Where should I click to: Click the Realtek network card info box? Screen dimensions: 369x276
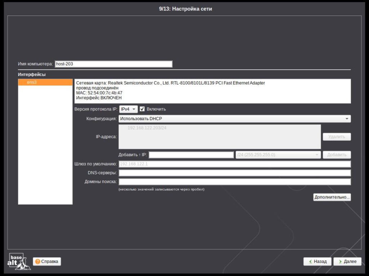[212, 91]
